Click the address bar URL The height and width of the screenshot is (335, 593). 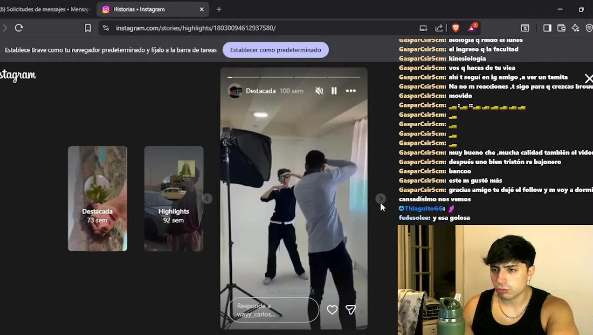click(196, 28)
